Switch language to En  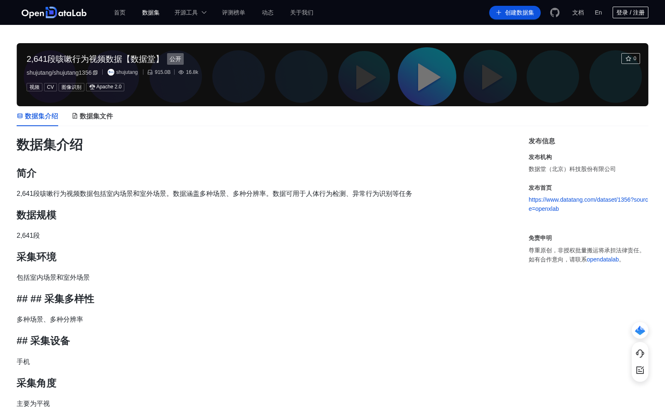click(598, 12)
